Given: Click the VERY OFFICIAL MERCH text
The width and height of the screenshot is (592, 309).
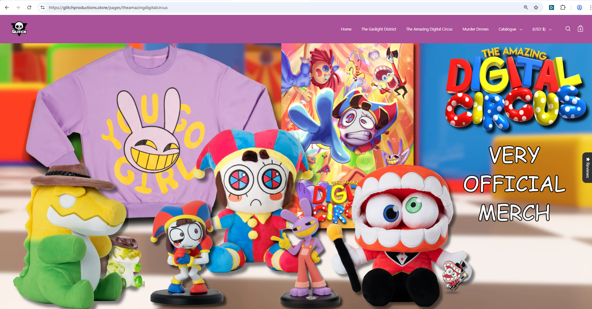Looking at the screenshot, I should click(x=514, y=184).
